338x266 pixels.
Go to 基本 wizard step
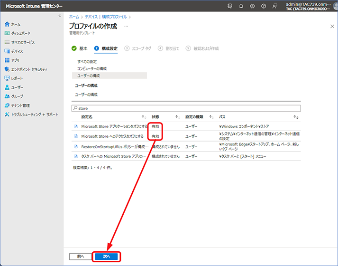click(x=80, y=48)
